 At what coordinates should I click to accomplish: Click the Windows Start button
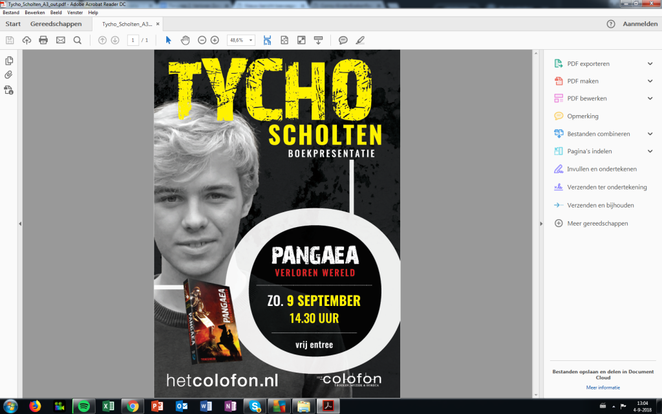[x=10, y=406]
